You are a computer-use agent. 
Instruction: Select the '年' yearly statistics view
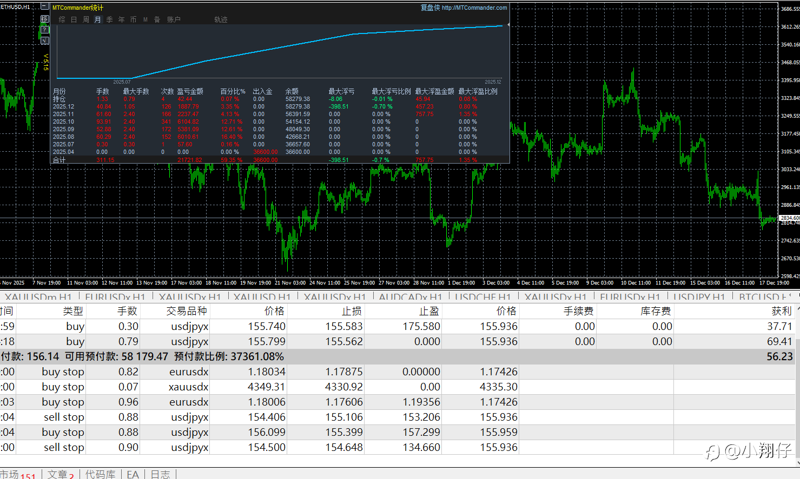(x=121, y=19)
